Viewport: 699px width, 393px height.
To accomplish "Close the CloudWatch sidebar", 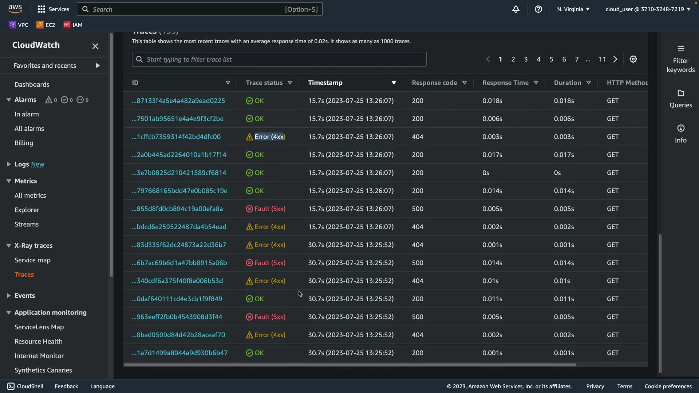I will [x=95, y=46].
